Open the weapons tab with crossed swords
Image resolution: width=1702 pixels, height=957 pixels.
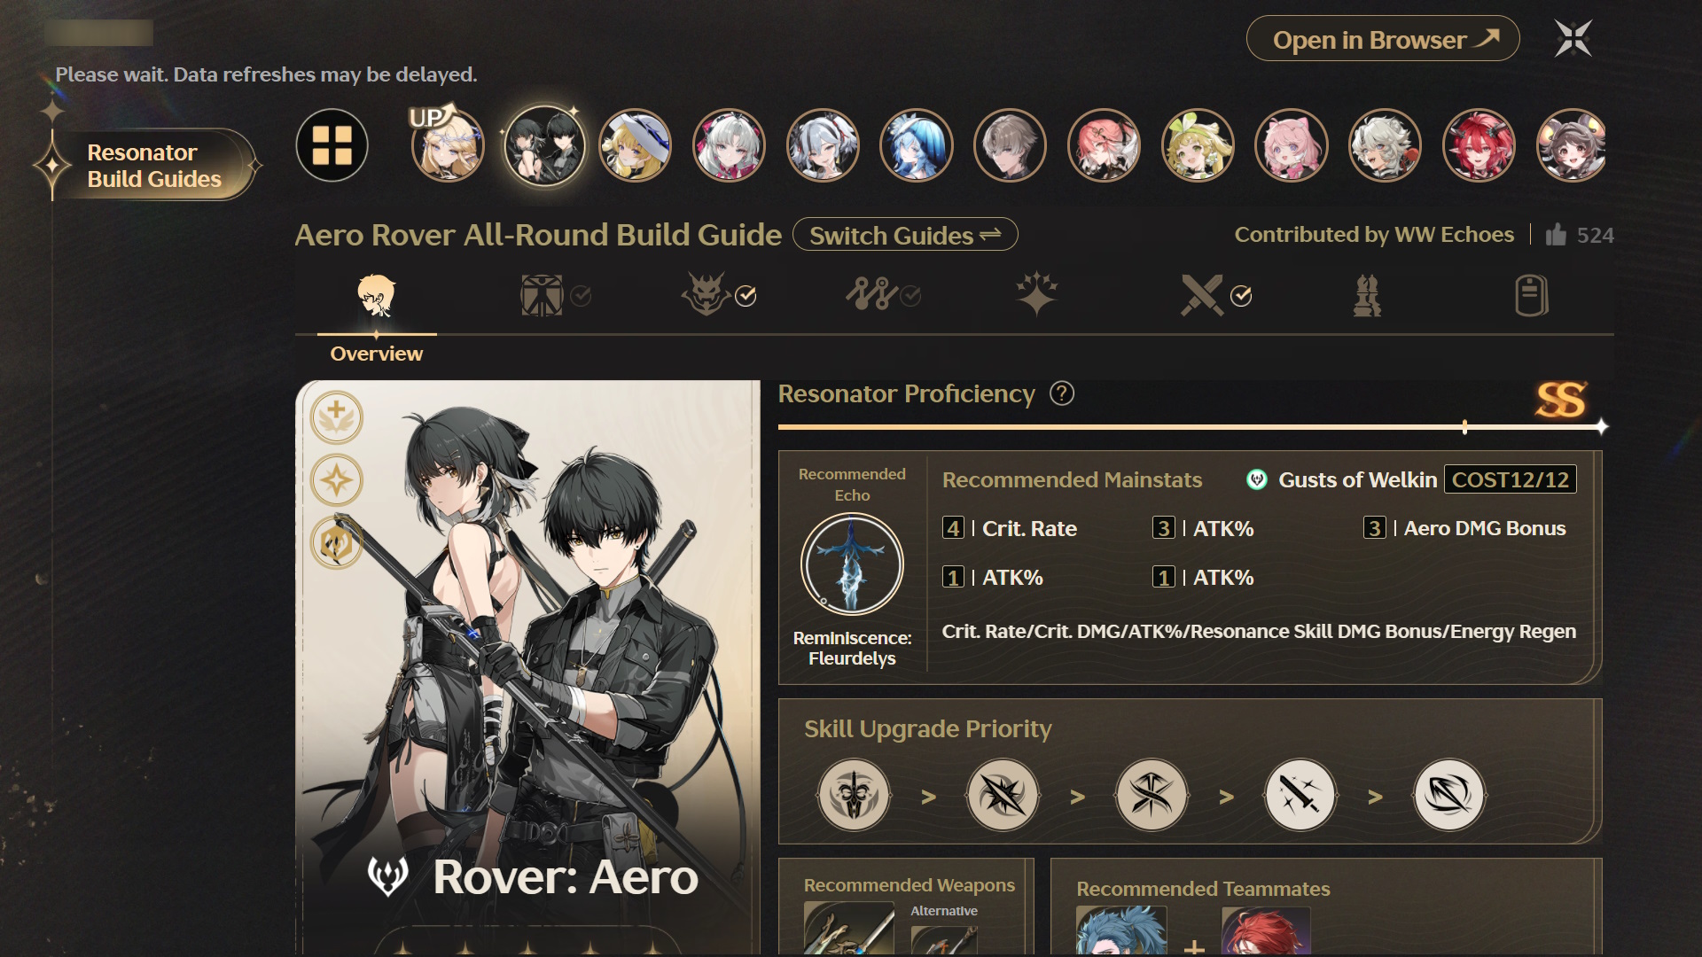(1201, 295)
